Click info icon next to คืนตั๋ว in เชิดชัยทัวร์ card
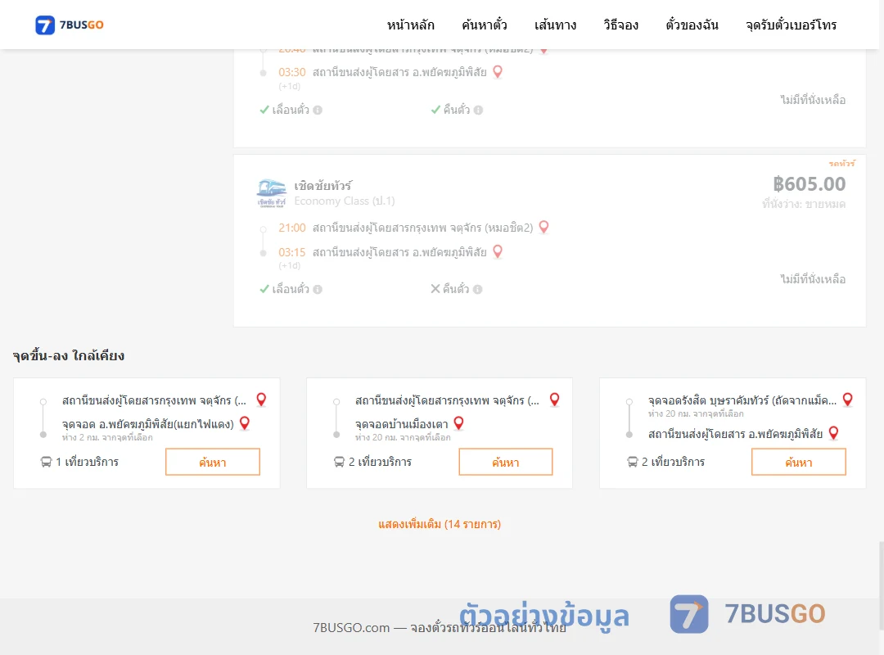 [x=477, y=289]
